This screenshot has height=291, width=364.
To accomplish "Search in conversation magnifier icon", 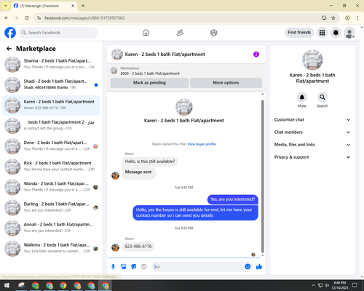I will (323, 97).
